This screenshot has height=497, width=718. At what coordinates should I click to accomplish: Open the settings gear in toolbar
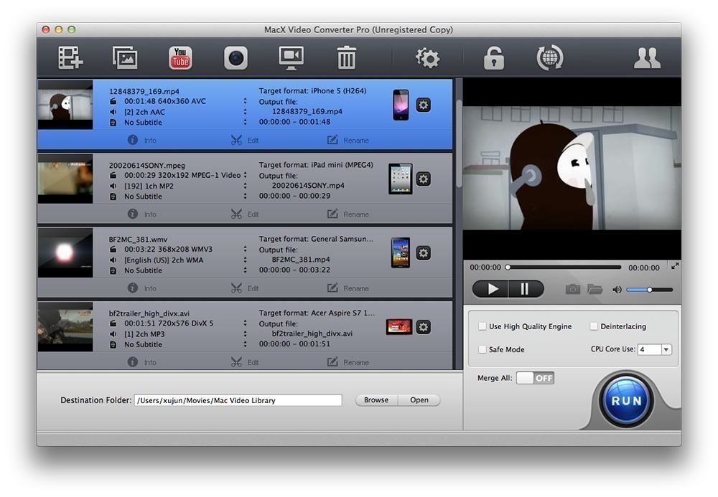coord(427,57)
